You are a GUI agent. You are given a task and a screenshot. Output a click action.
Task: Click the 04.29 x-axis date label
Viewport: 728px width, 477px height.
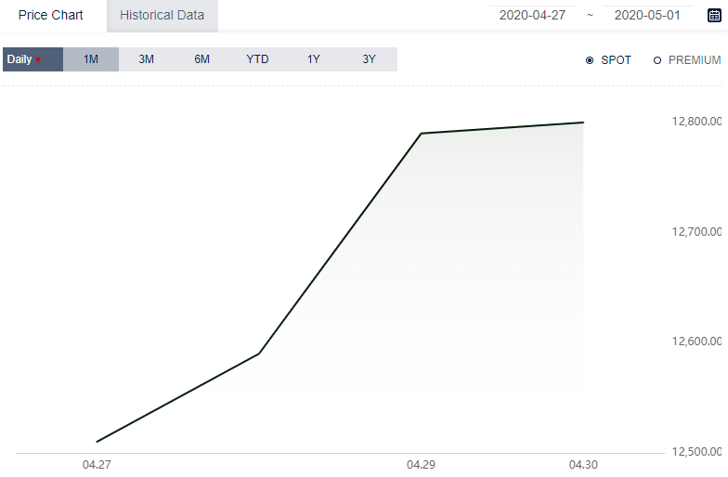422,464
